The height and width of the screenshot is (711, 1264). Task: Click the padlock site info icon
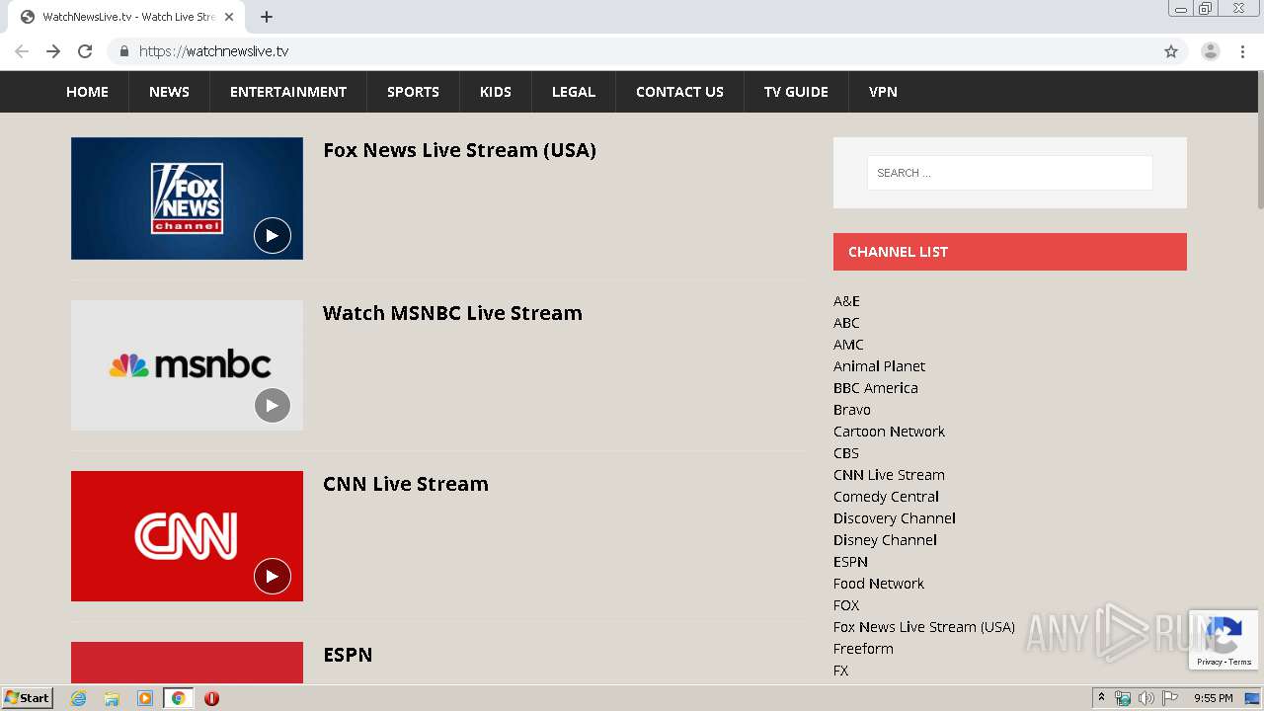pos(123,51)
